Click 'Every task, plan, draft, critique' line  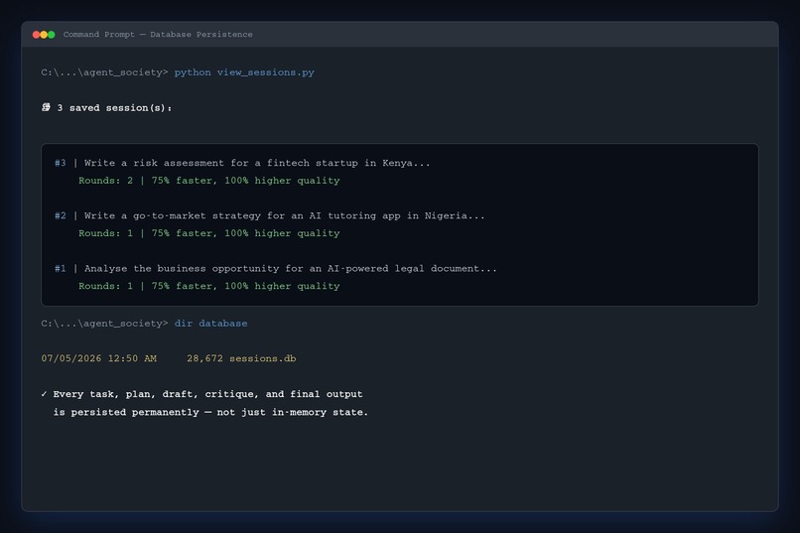(207, 394)
